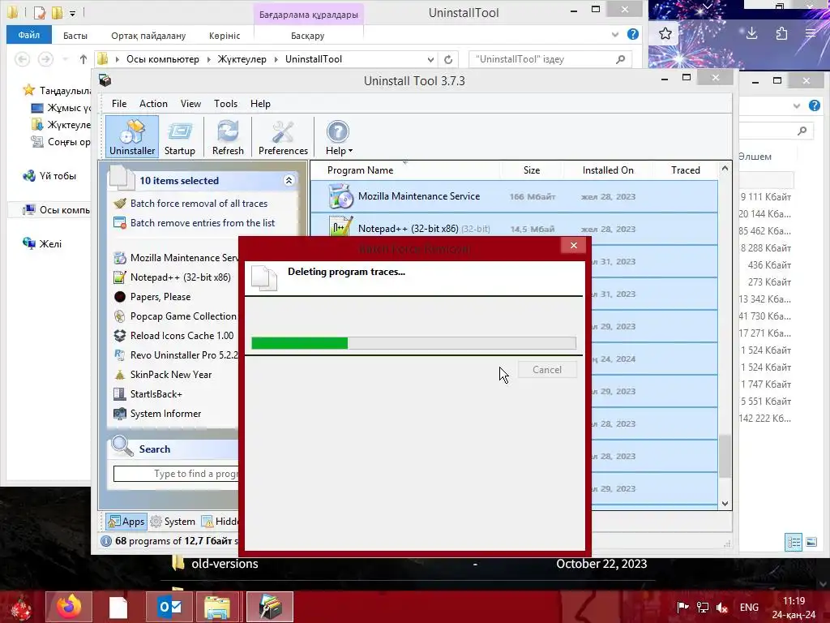This screenshot has width=830, height=623.
Task: Open the Басты ribbon tab
Action: (x=75, y=36)
